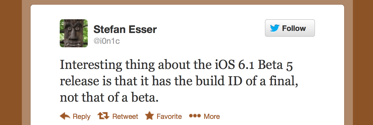Click the Favorite star icon

click(x=149, y=116)
